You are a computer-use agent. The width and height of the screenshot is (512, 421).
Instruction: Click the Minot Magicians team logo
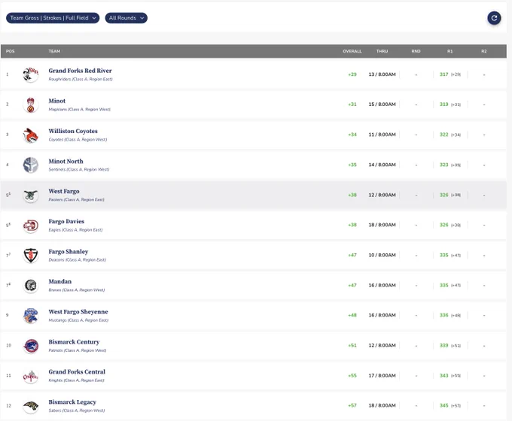pyautogui.click(x=31, y=104)
